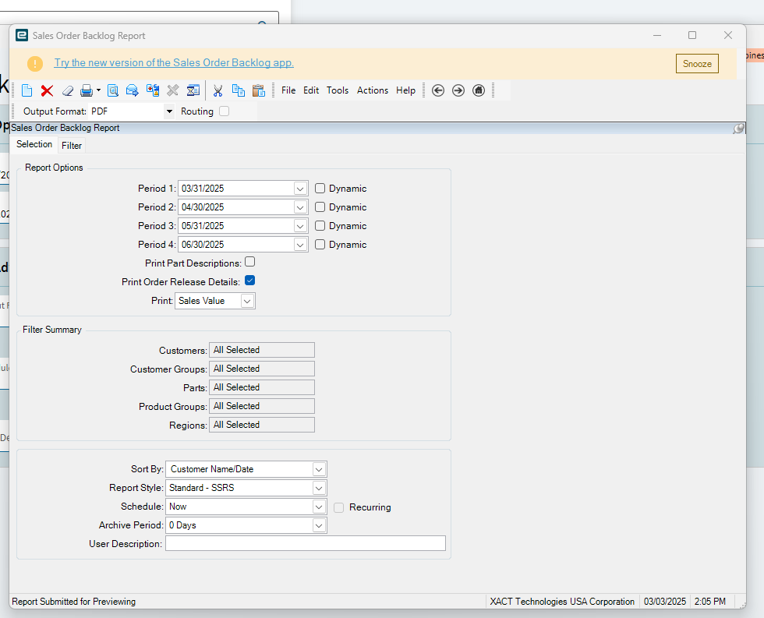Click the scissors Cut icon
The width and height of the screenshot is (764, 618).
[218, 90]
